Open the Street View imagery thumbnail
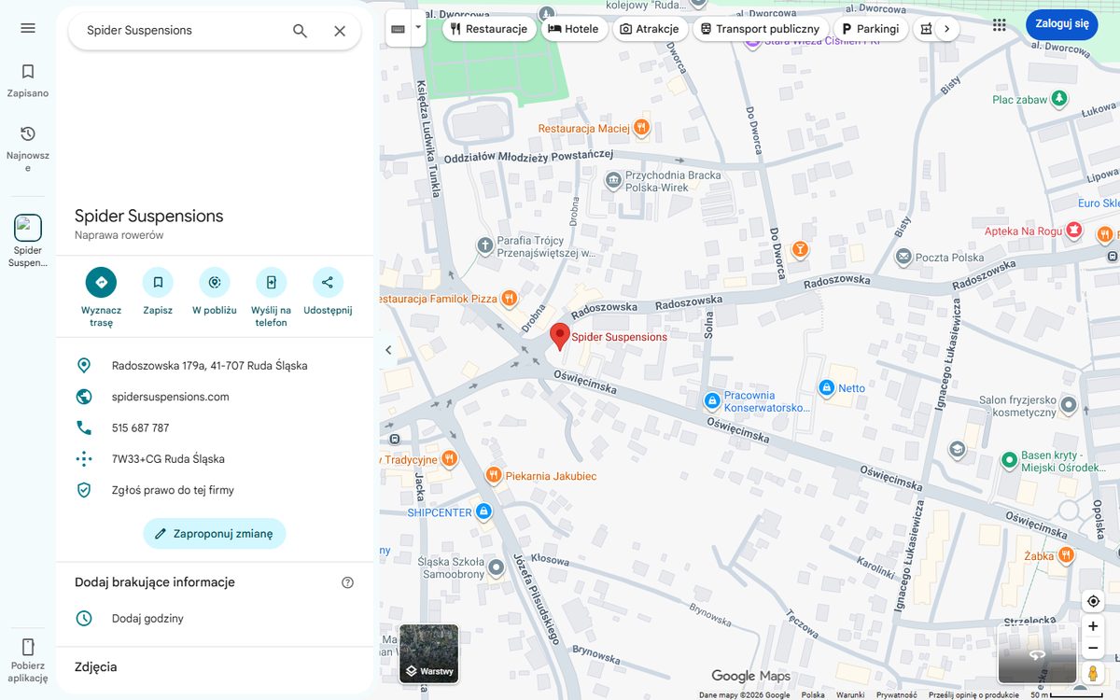This screenshot has width=1120, height=700. point(1037,655)
